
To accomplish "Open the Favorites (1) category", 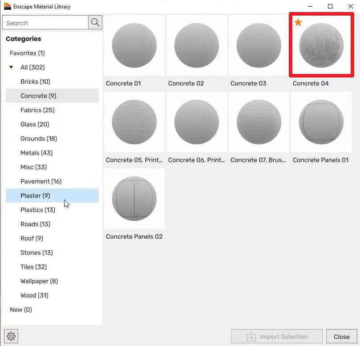I will [x=27, y=53].
